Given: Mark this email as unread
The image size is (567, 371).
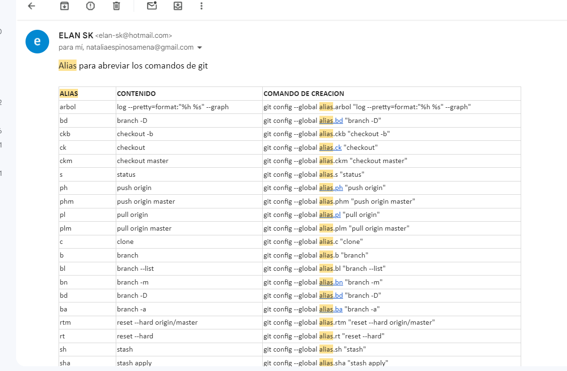Looking at the screenshot, I should (152, 6).
